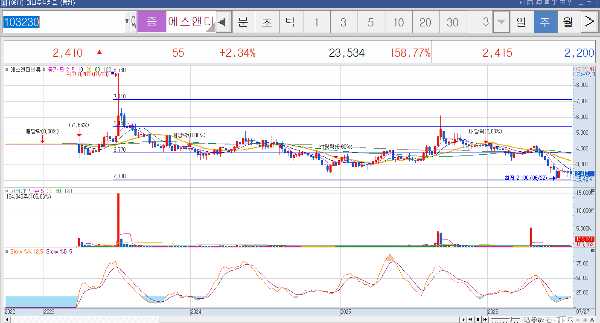The width and height of the screenshot is (600, 323).
Task: Click the horizontal scrollbar right arrow
Action: (463, 320)
